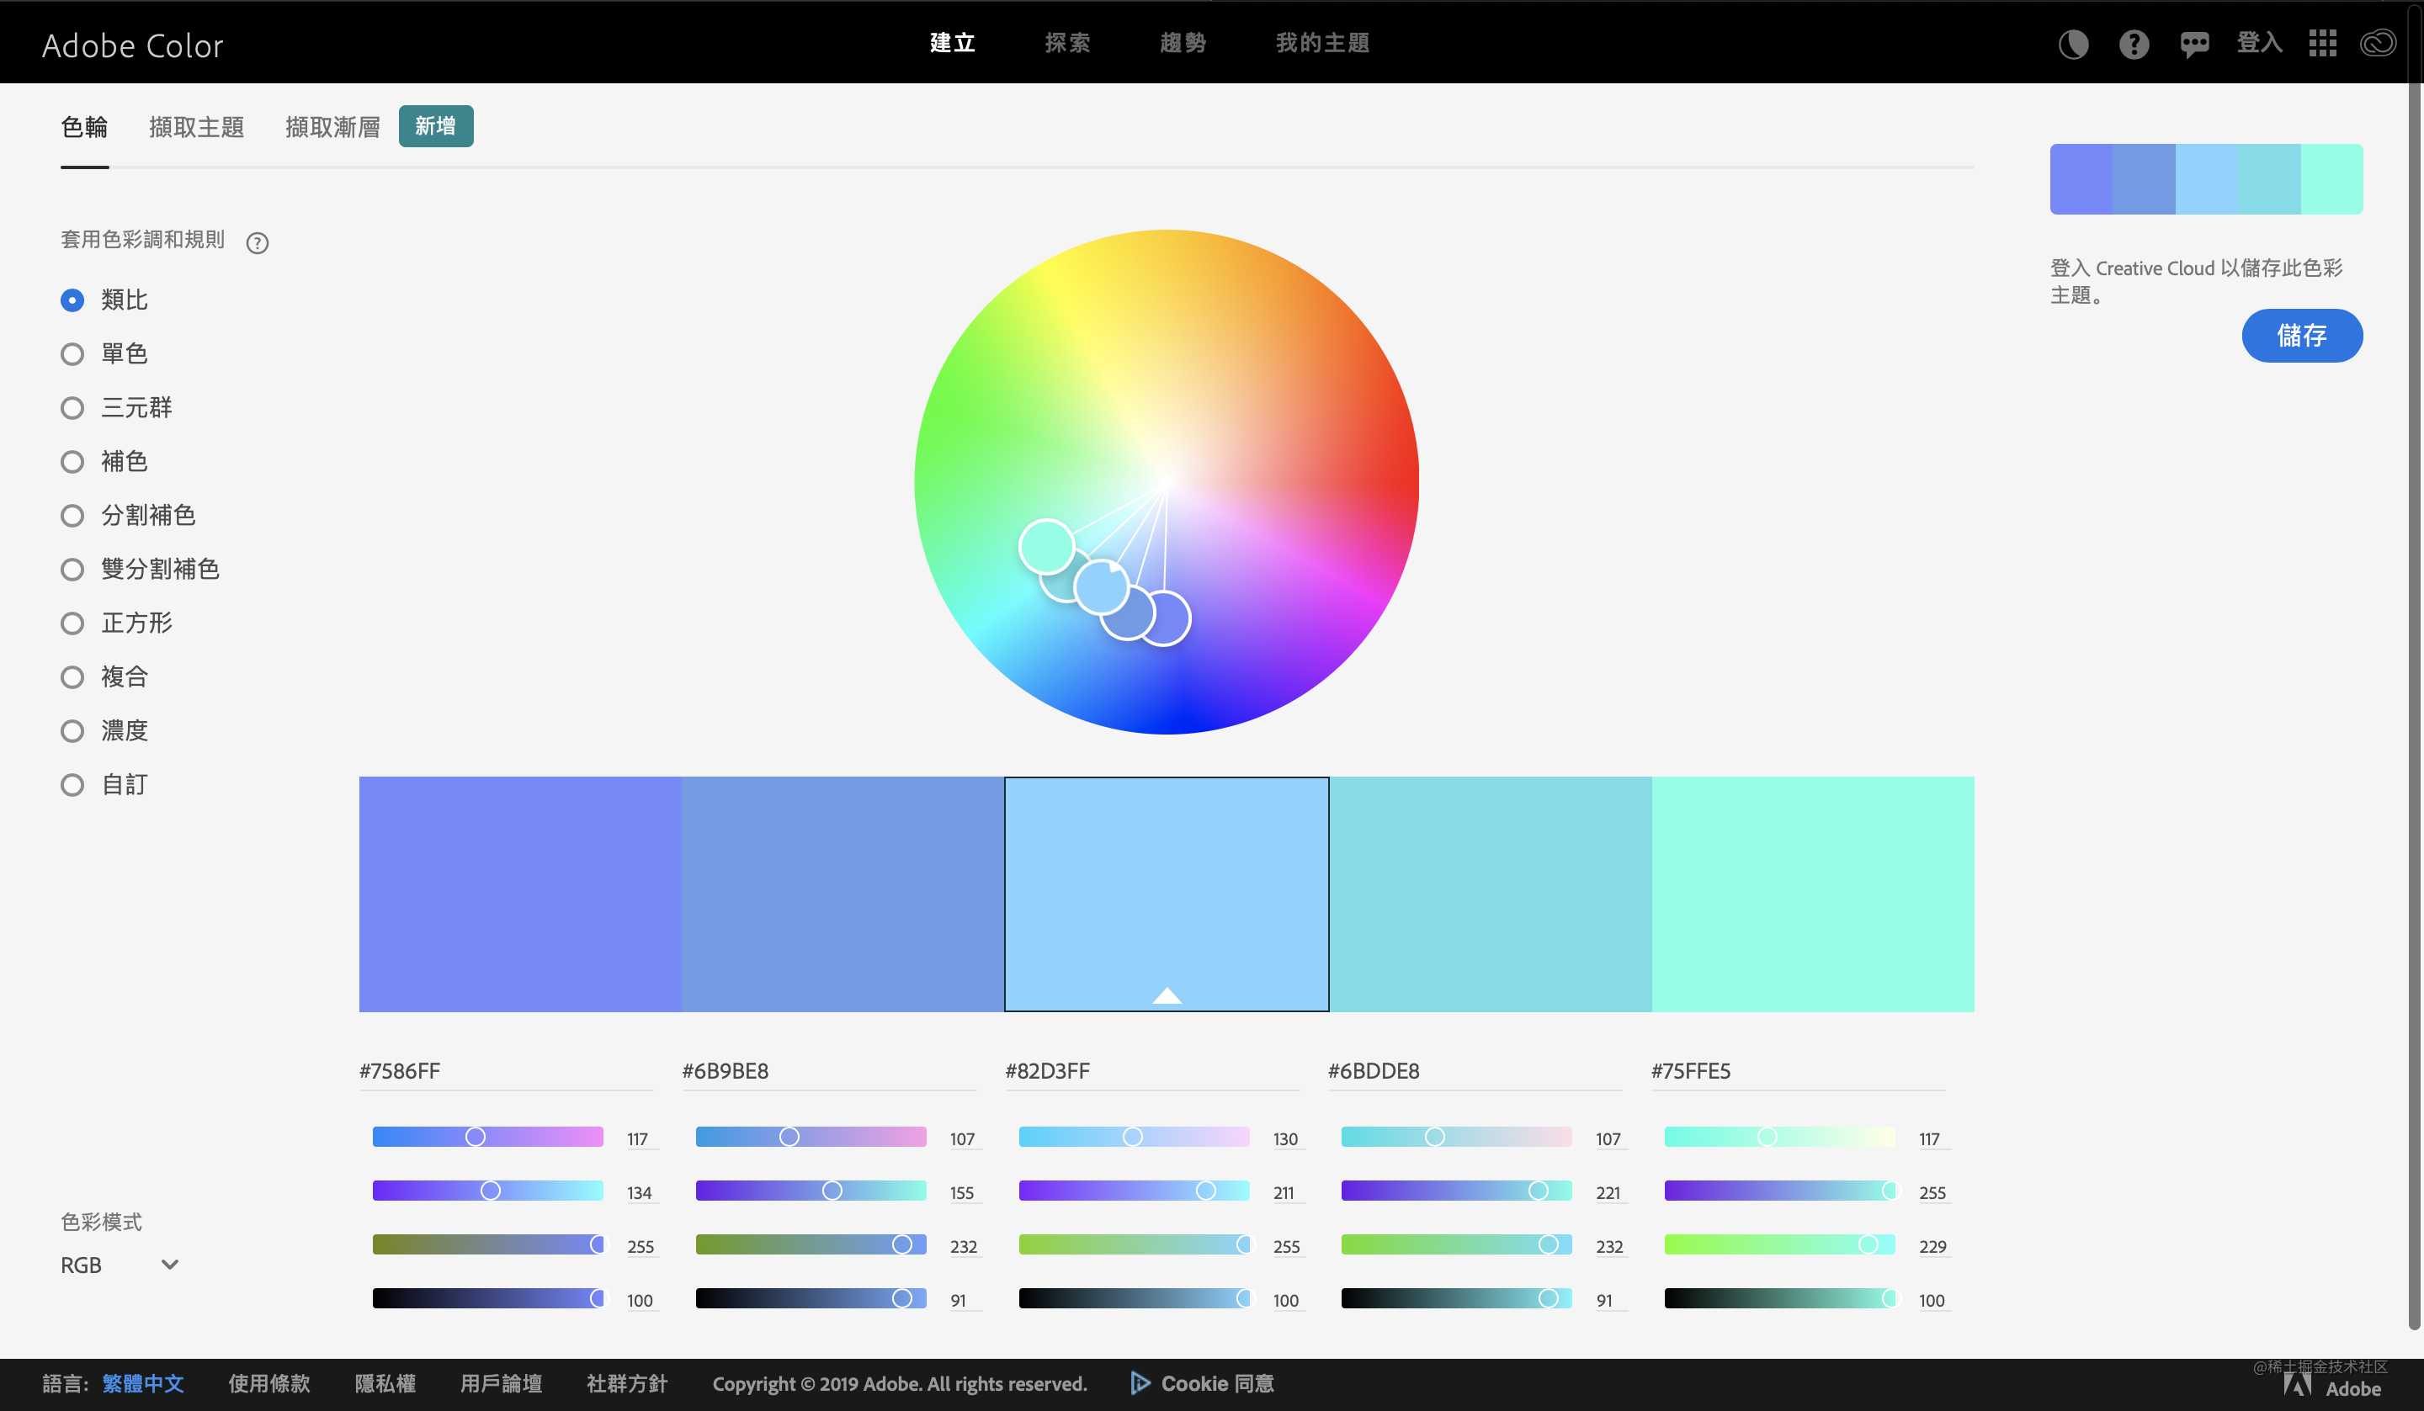This screenshot has height=1411, width=2424.
Task: Open the 建立 tab
Action: (x=952, y=43)
